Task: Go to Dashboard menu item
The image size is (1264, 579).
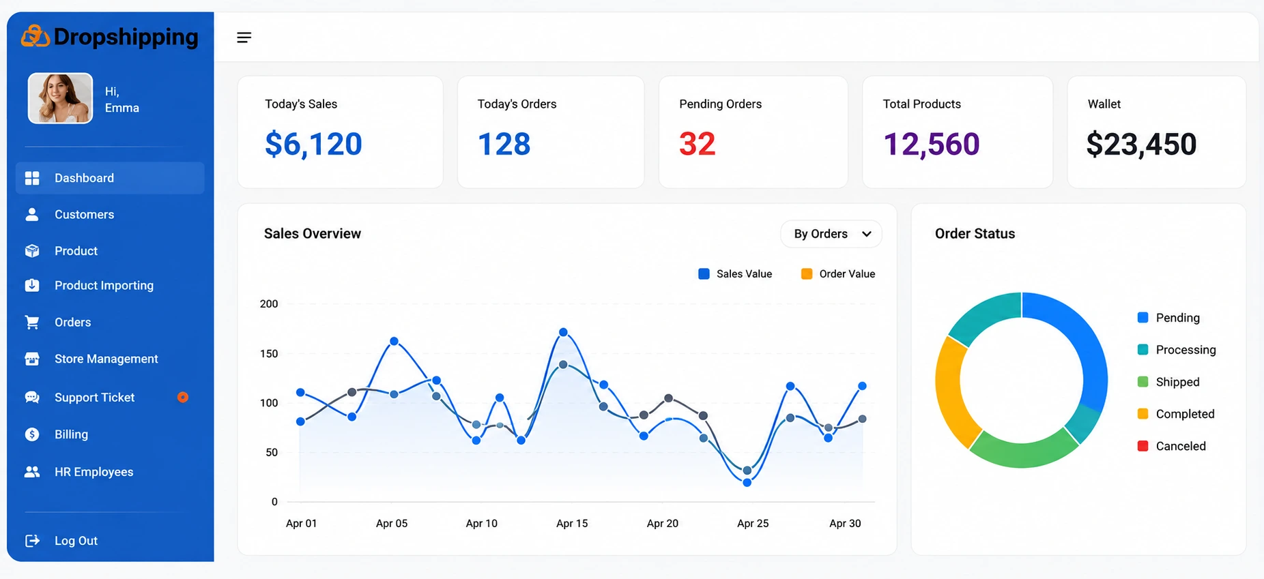Action: tap(110, 178)
